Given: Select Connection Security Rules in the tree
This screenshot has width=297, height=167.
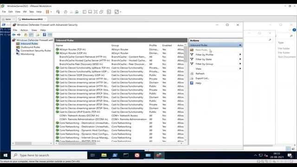Looking at the screenshot, I should click(36, 51).
